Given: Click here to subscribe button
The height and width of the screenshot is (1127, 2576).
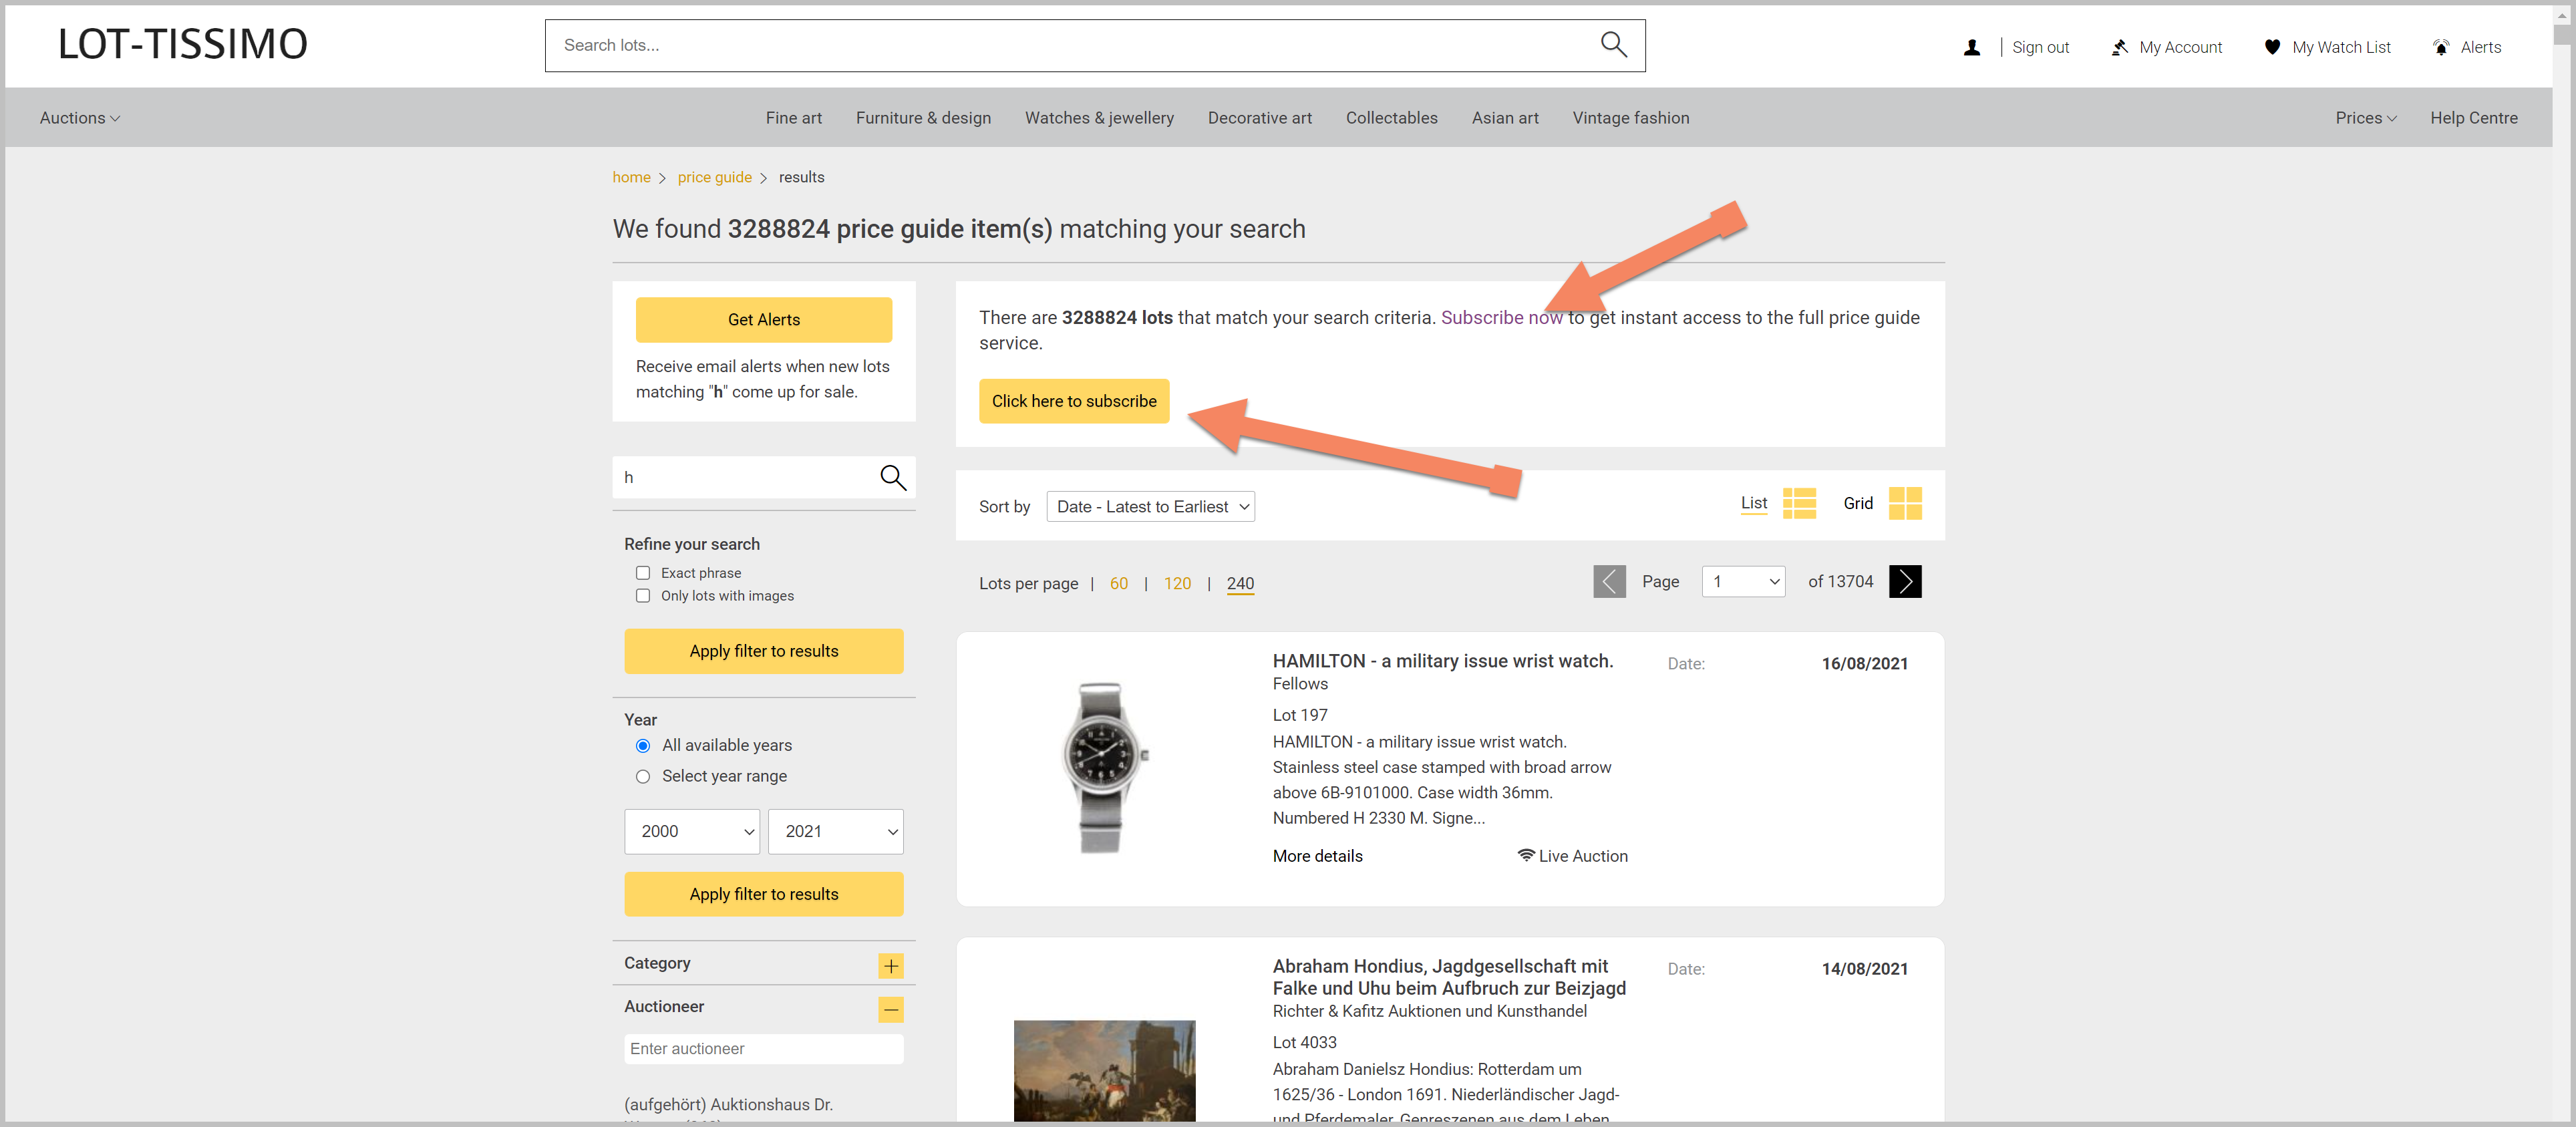Looking at the screenshot, I should 1074,401.
